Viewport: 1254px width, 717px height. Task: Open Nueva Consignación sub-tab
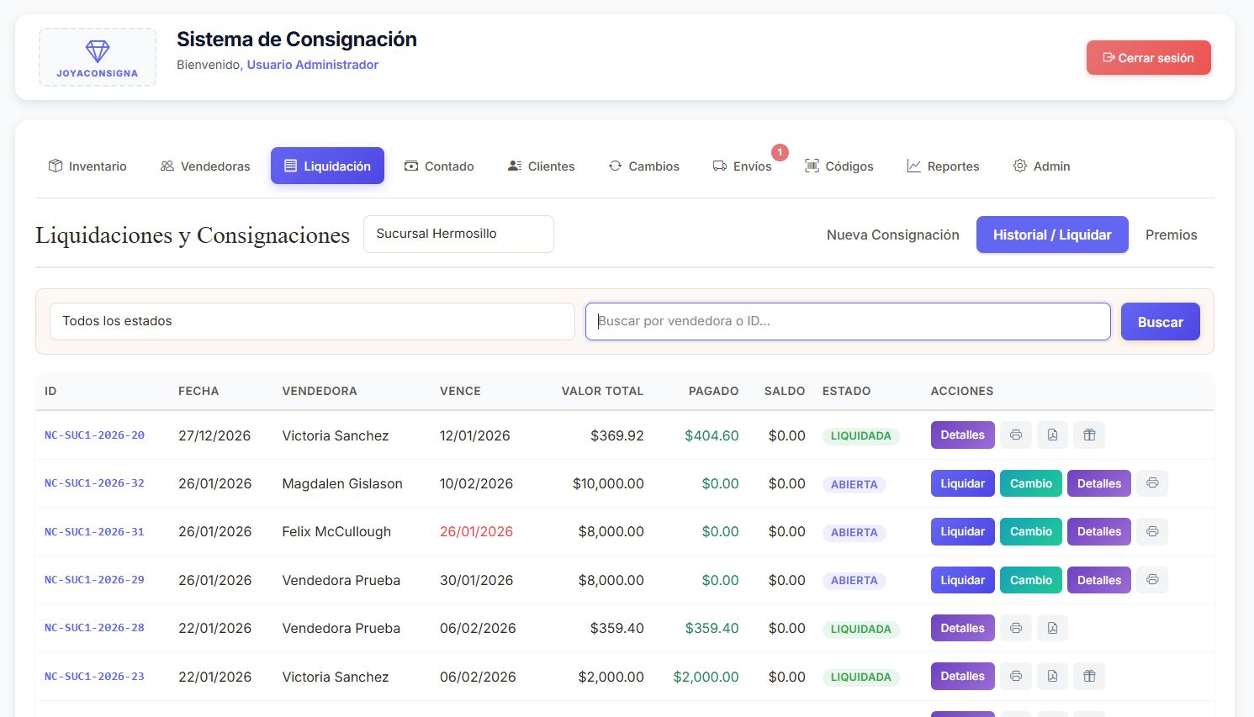tap(892, 235)
